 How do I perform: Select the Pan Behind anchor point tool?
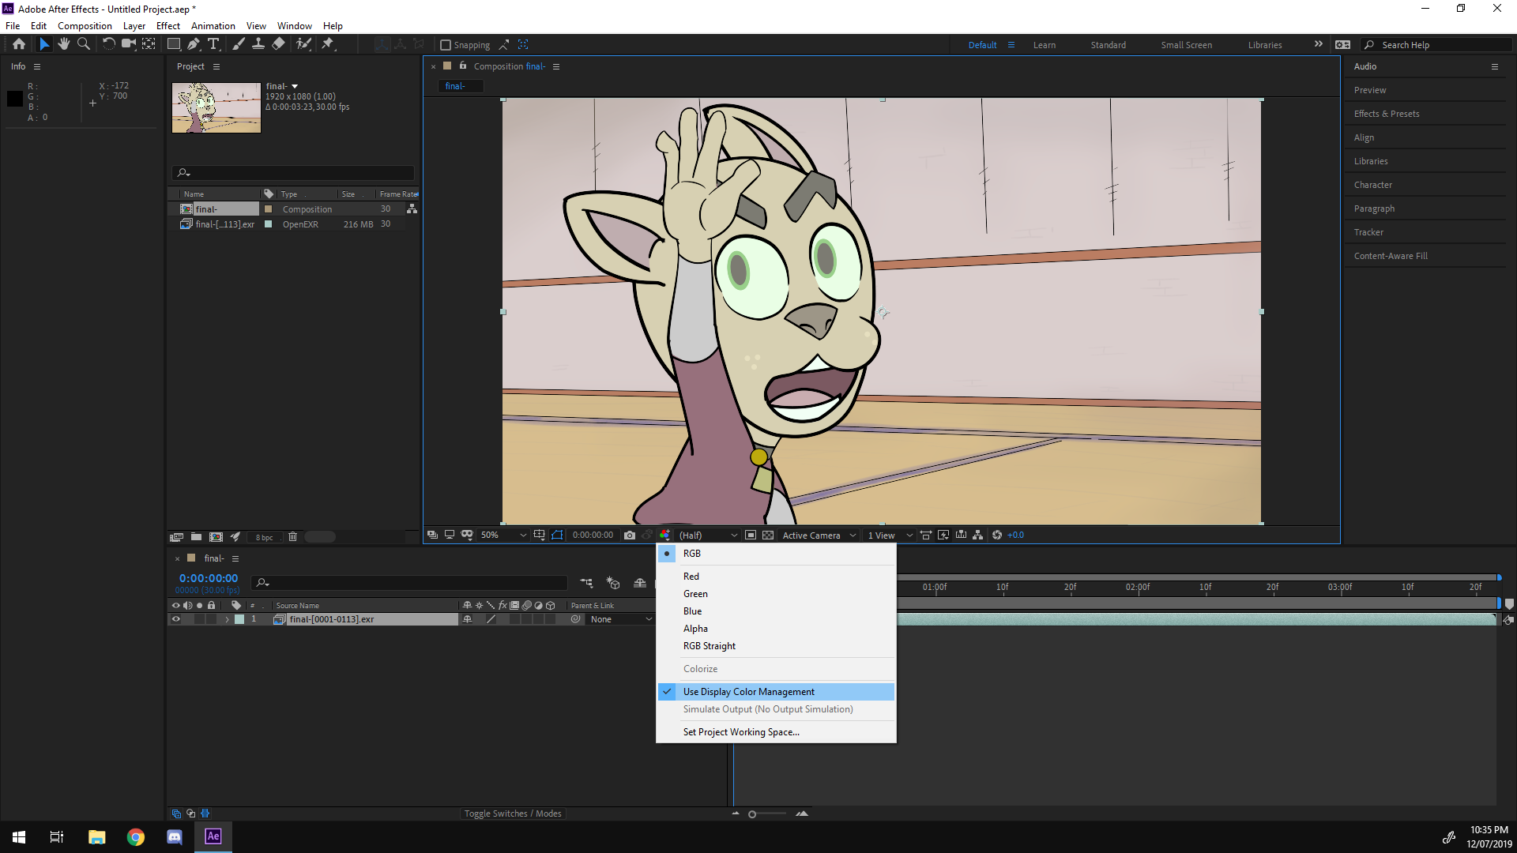(x=149, y=44)
